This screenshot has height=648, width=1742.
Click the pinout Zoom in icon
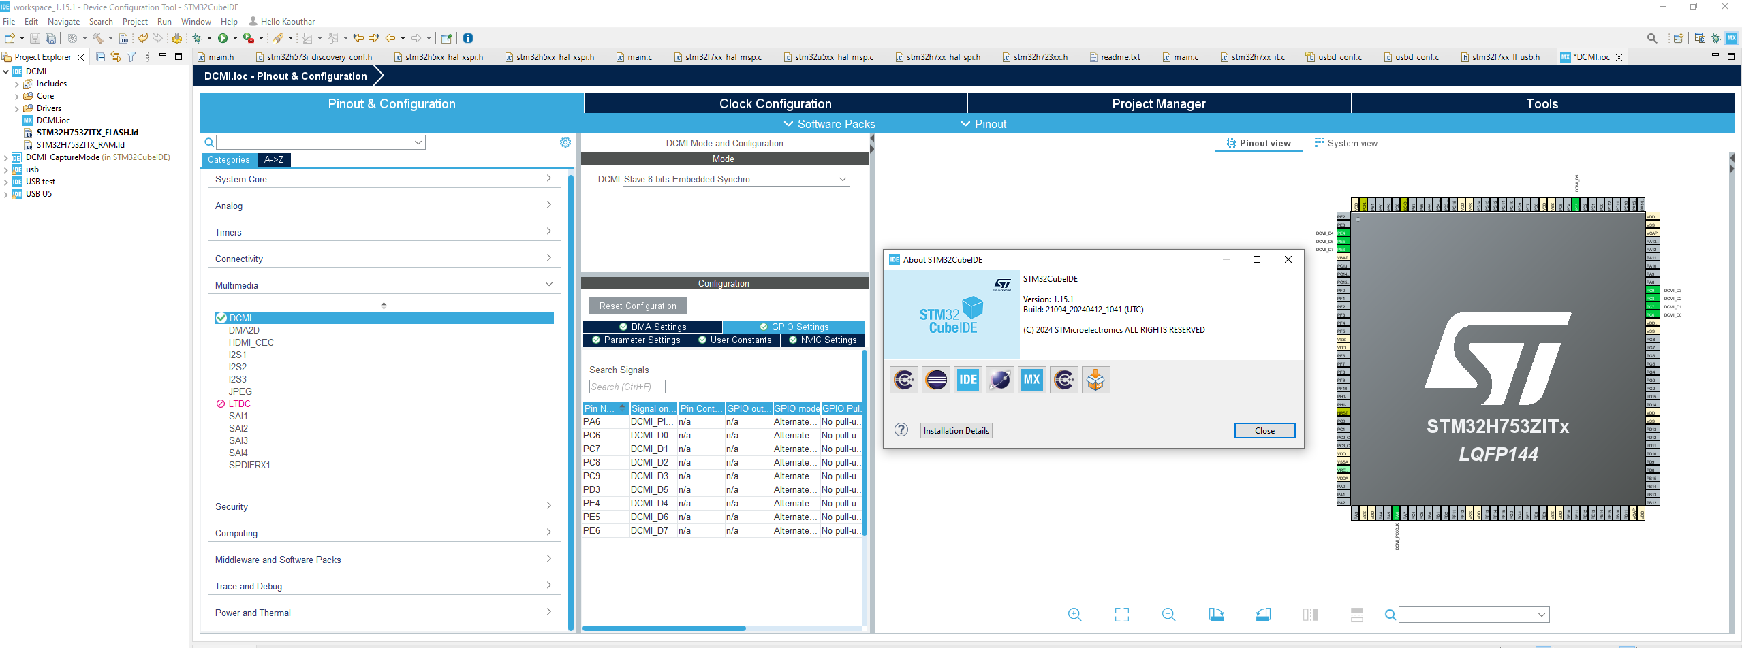pos(1075,615)
